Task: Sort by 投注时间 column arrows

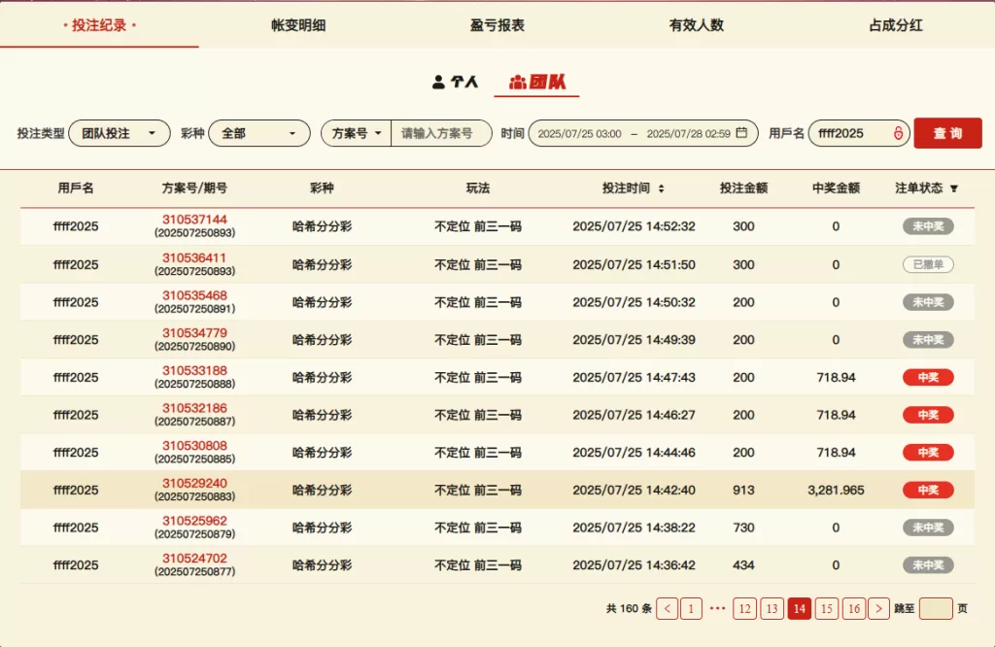Action: coord(661,188)
